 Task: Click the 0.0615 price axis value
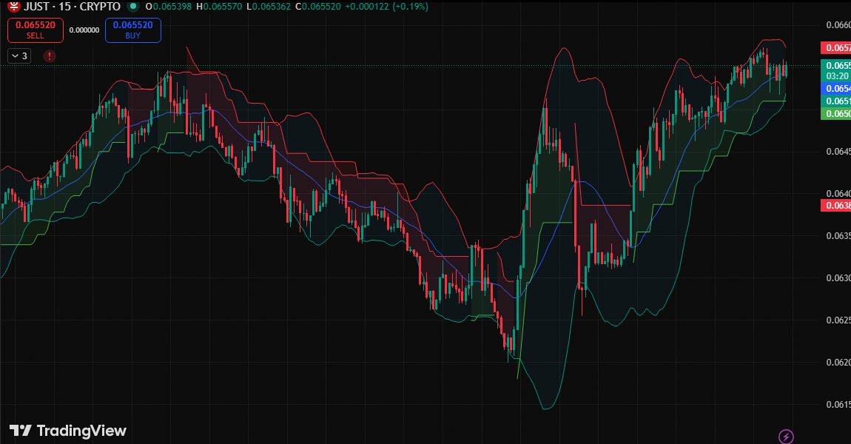pyautogui.click(x=838, y=404)
